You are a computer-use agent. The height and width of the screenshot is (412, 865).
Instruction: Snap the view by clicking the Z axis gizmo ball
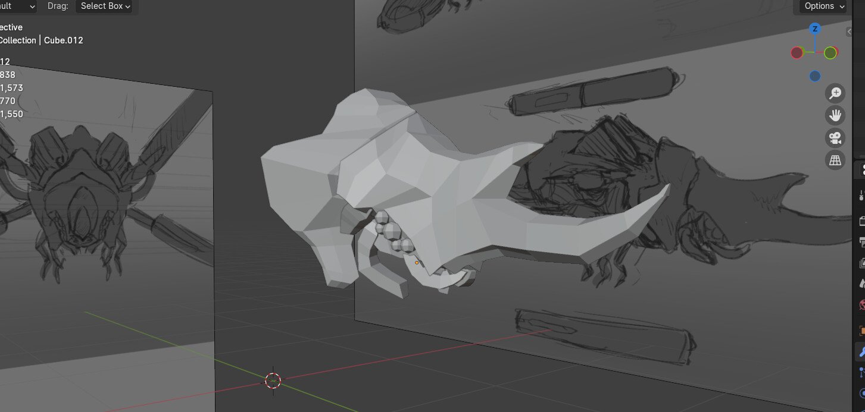coord(814,29)
